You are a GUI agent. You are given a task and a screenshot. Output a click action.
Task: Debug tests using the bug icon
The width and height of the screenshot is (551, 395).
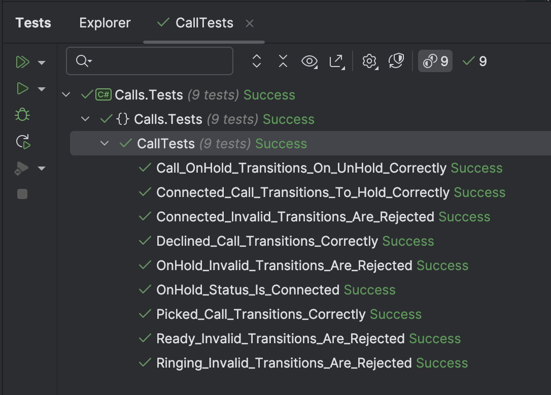(22, 115)
